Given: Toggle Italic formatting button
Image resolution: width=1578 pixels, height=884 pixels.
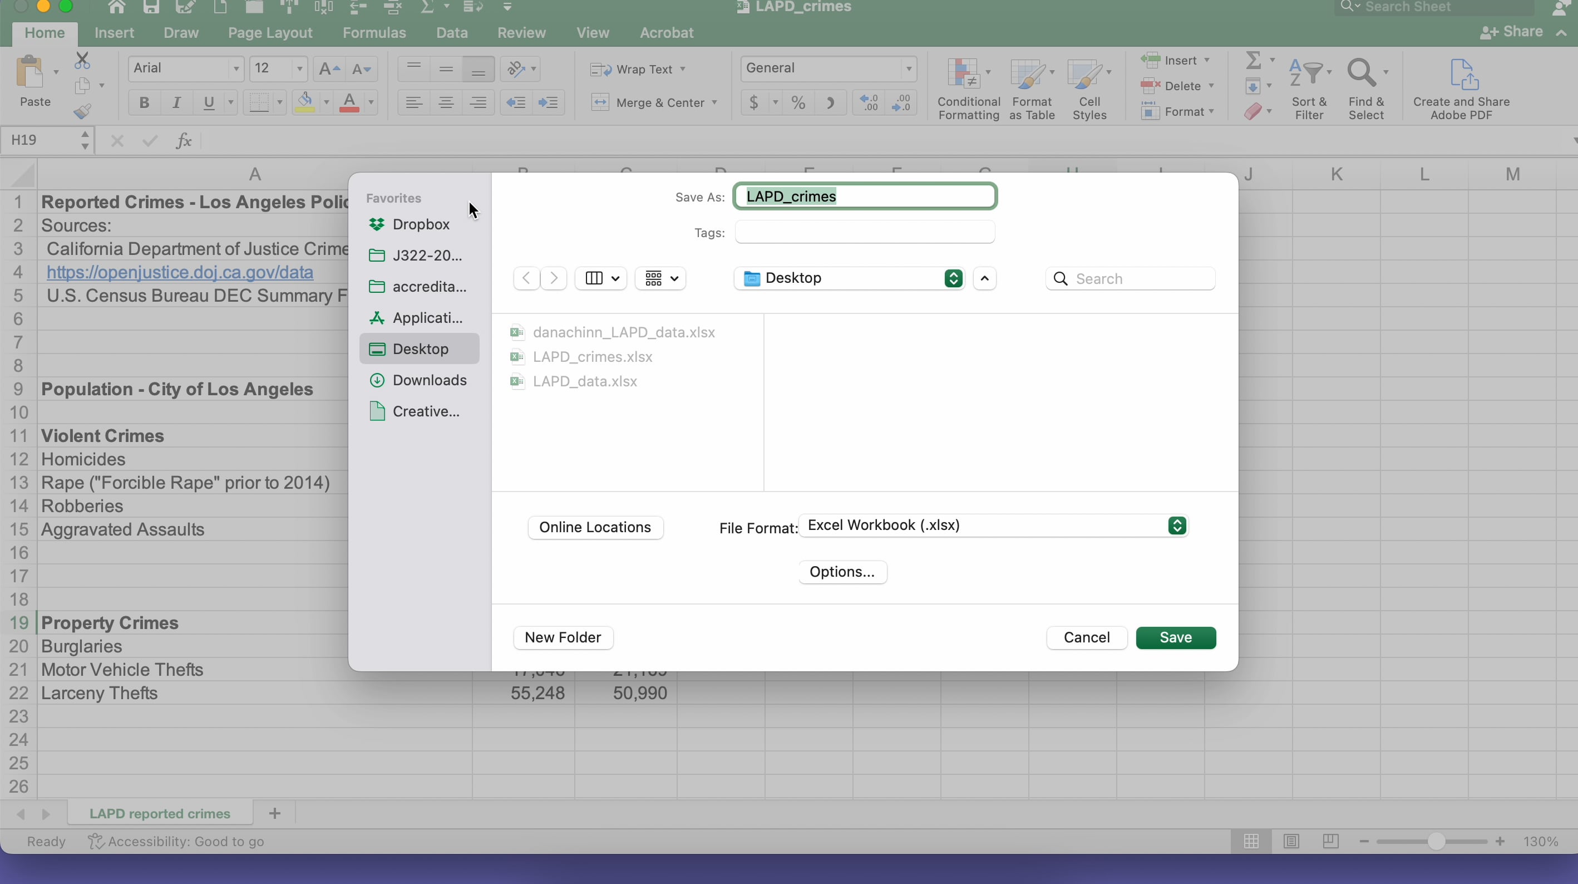Looking at the screenshot, I should [176, 102].
